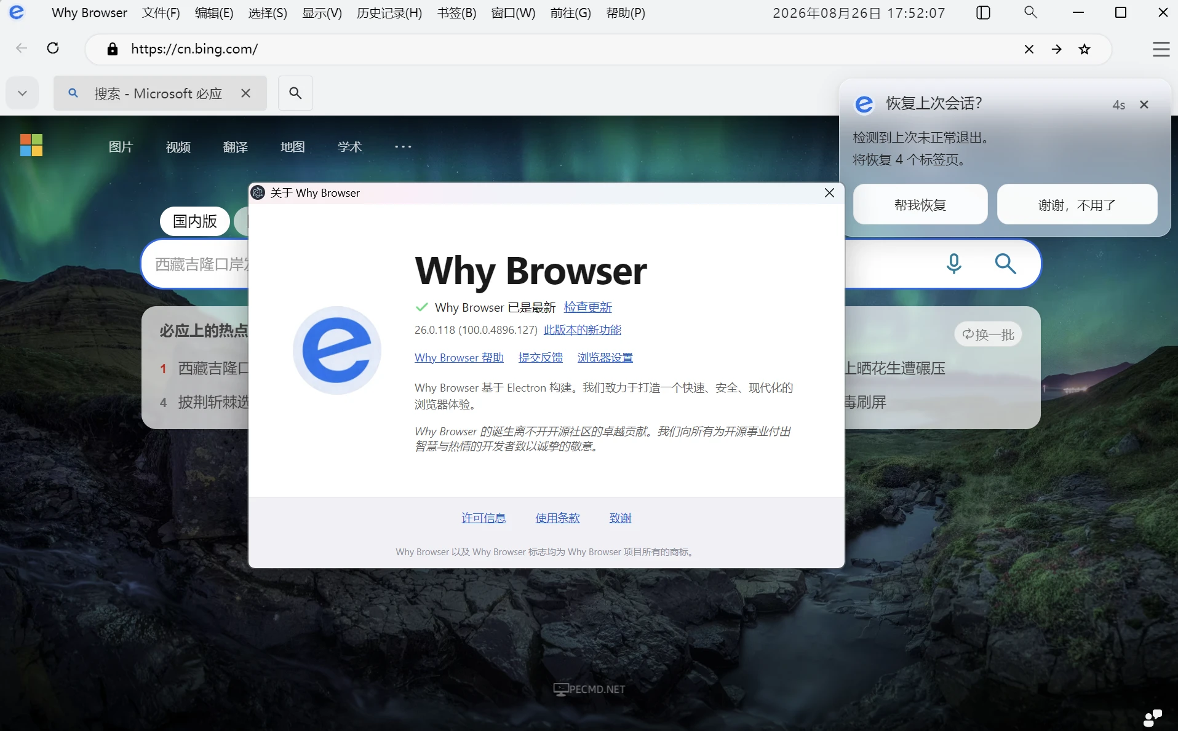Image resolution: width=1178 pixels, height=731 pixels.
Task: Start Bing voice search with microphone
Action: [953, 264]
